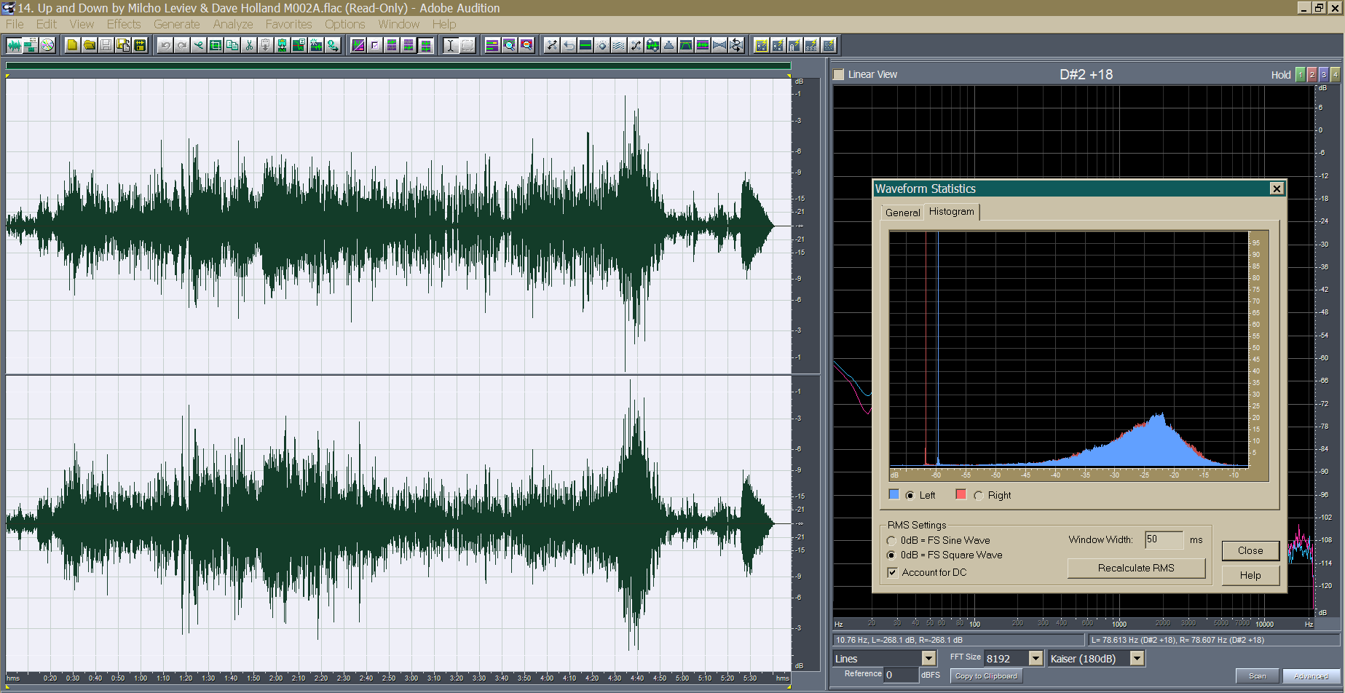This screenshot has height=693, width=1345.
Task: Open the Options menu
Action: [344, 24]
